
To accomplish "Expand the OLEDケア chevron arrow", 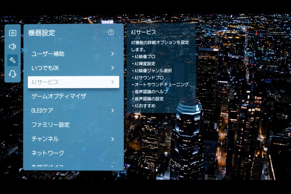I will point(112,111).
